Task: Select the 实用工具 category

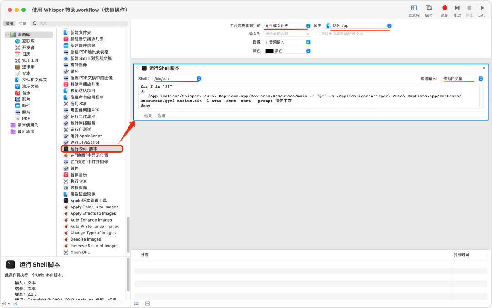Action: click(x=30, y=61)
